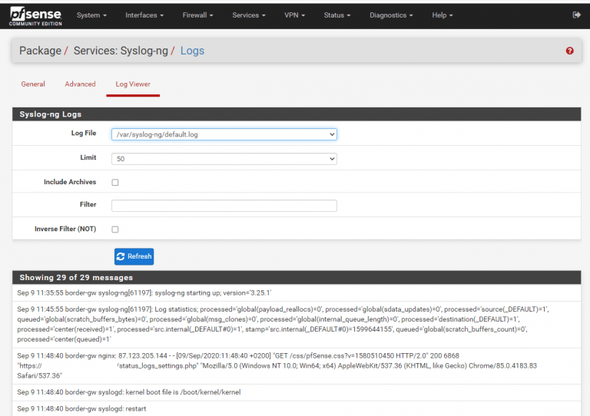Open the Services menu
The image size is (590, 416).
[249, 15]
